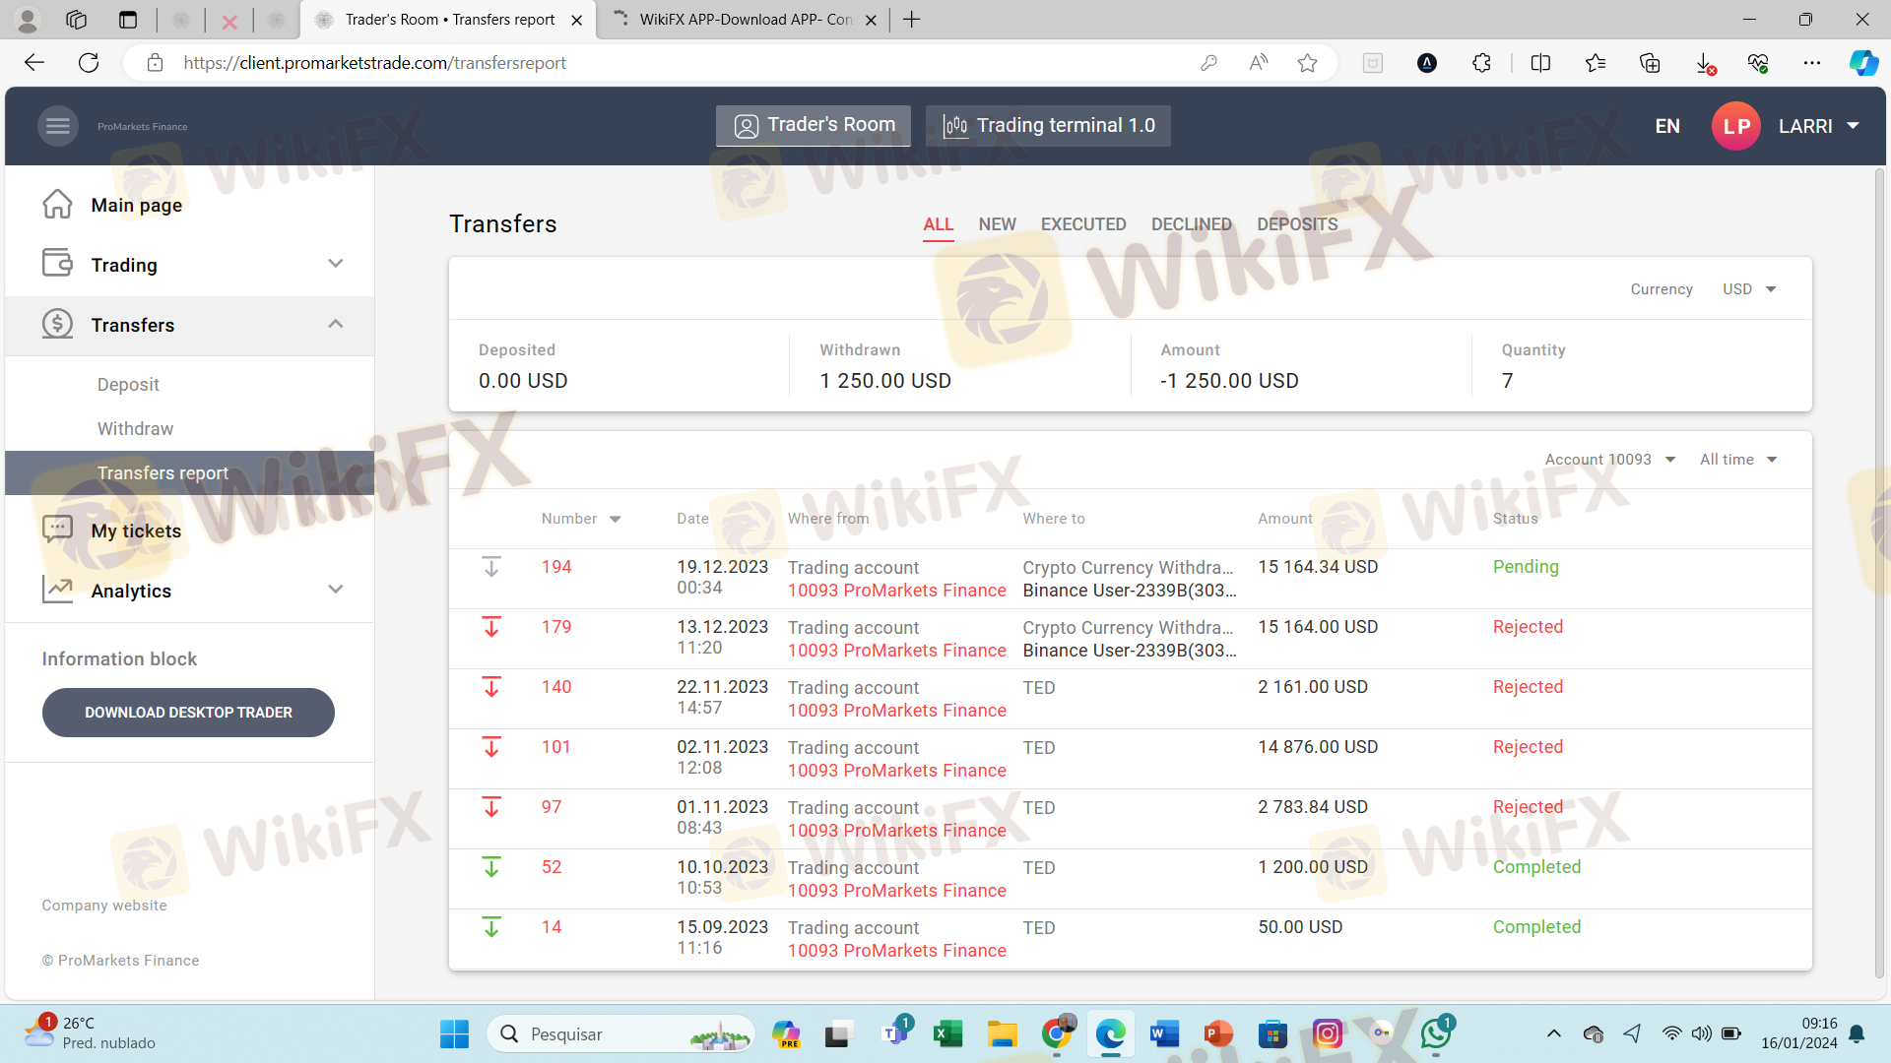
Task: Click the download arrow icon for transfer 194
Action: [491, 567]
